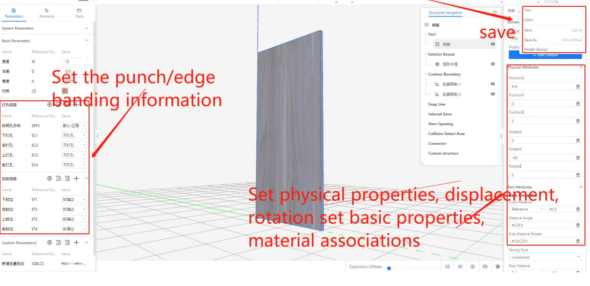Viewport: 590px width, 286px height.
Task: Open settings gear for Custom Parameters2
Action: point(49,243)
